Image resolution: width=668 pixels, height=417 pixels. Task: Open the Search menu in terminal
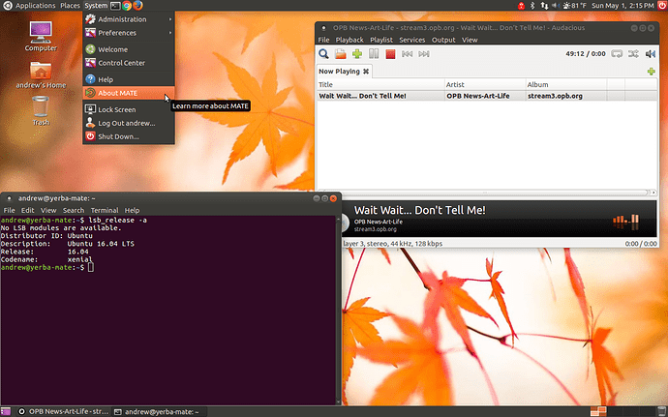pos(74,210)
